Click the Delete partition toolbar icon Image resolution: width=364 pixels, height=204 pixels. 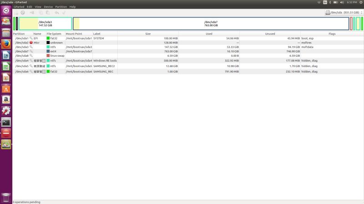tap(23, 13)
